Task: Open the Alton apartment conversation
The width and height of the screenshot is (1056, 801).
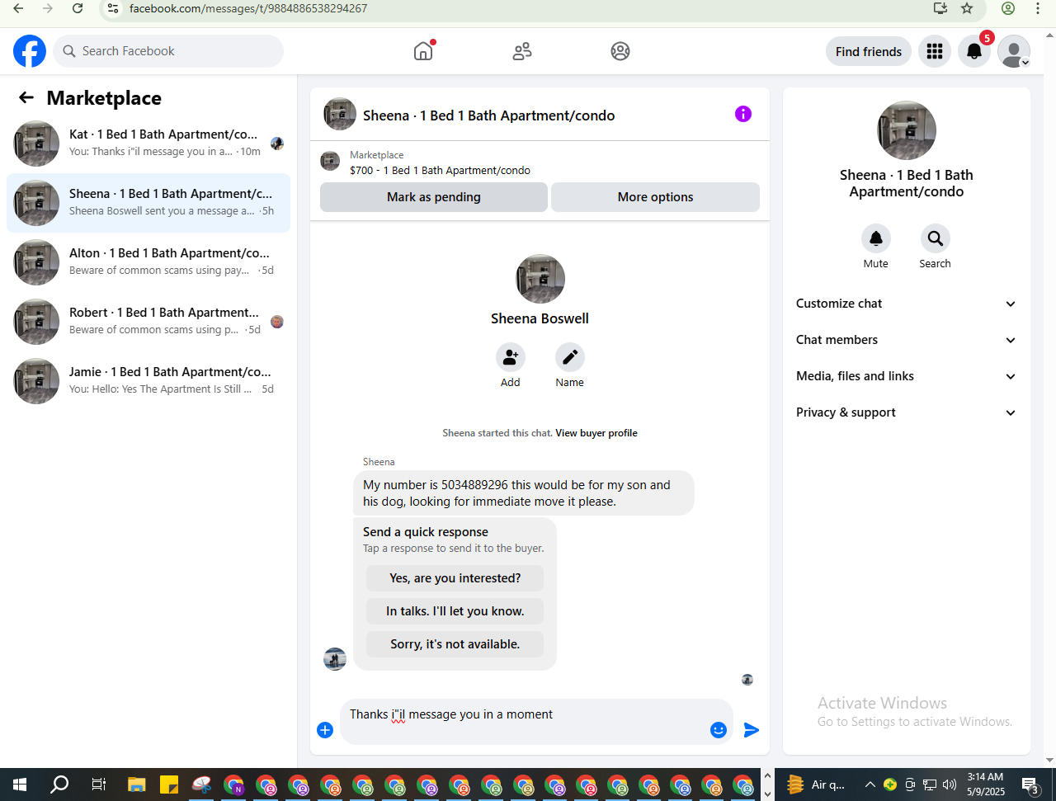Action: coord(148,262)
